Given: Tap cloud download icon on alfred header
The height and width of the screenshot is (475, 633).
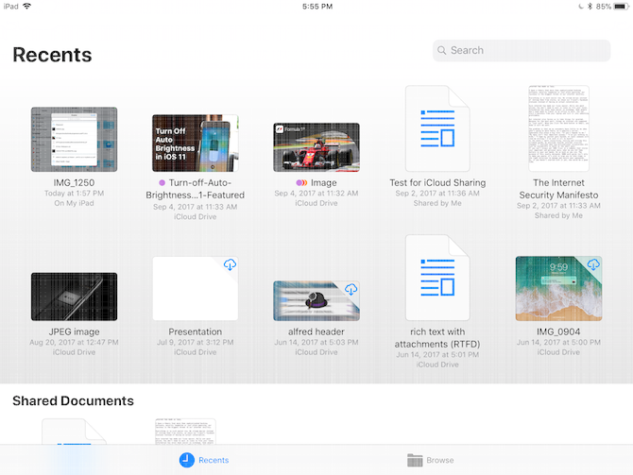Looking at the screenshot, I should tap(351, 289).
